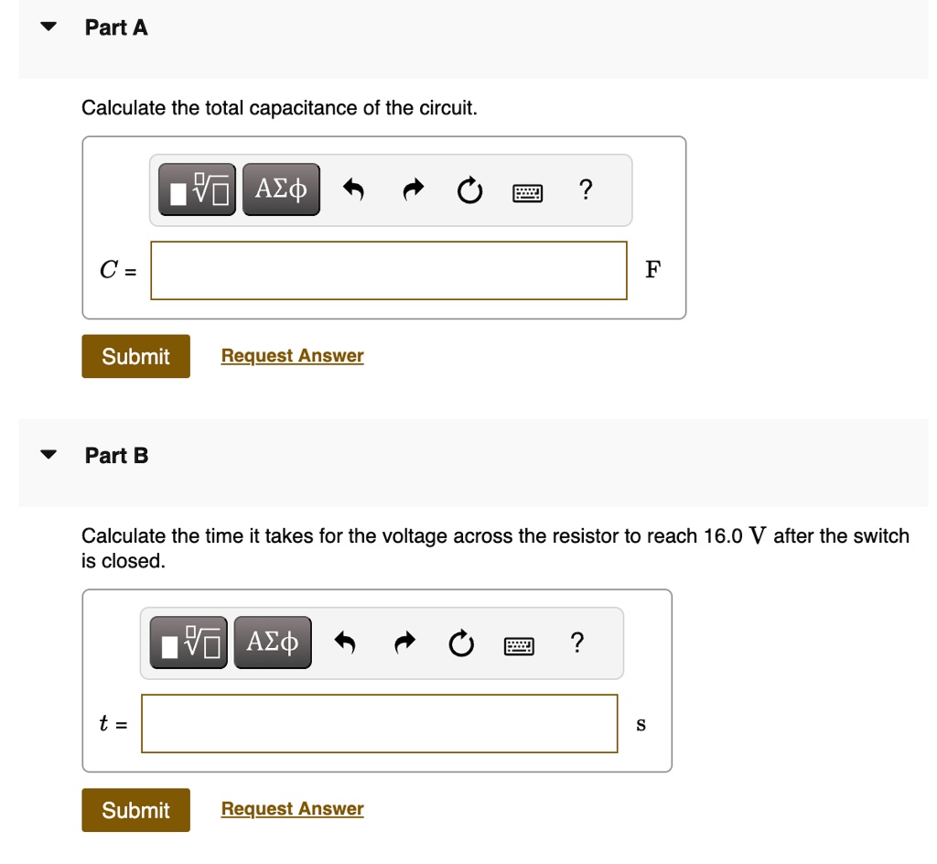This screenshot has height=864, width=937.
Task: Open keyboard shortcuts from Part A toolbar
Action: pyautogui.click(x=529, y=191)
